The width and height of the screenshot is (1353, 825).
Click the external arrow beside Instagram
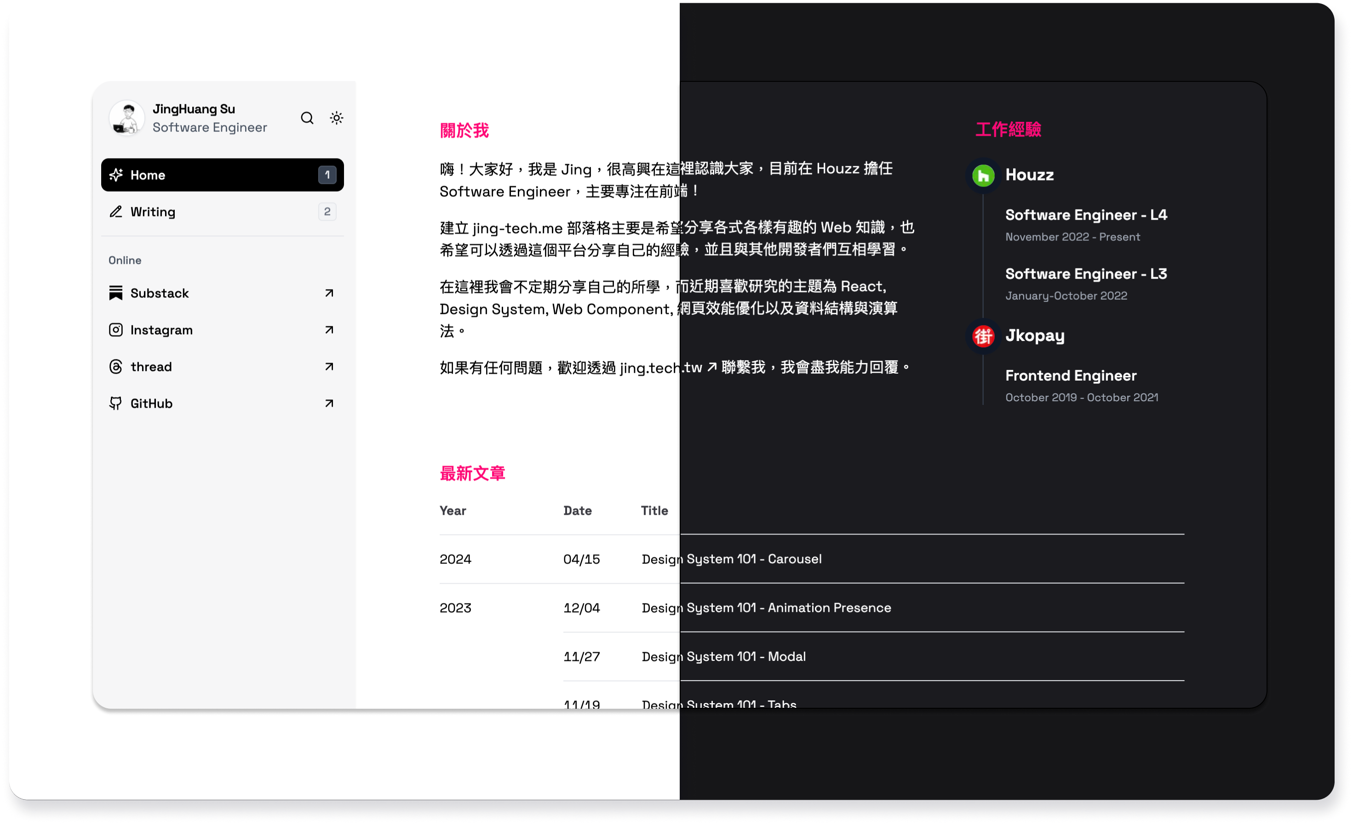329,330
